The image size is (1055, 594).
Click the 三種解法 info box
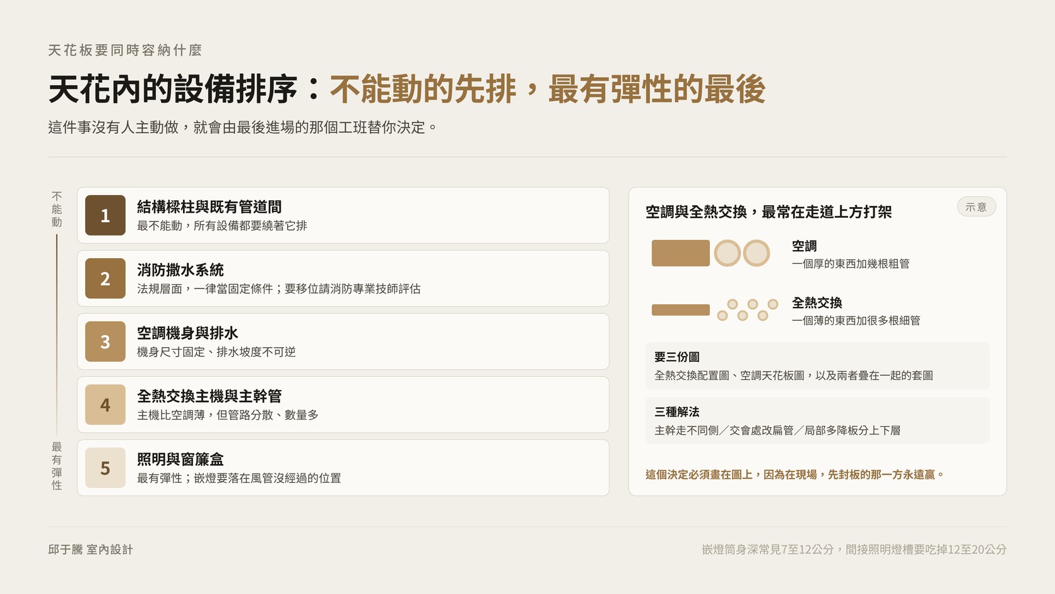click(818, 420)
